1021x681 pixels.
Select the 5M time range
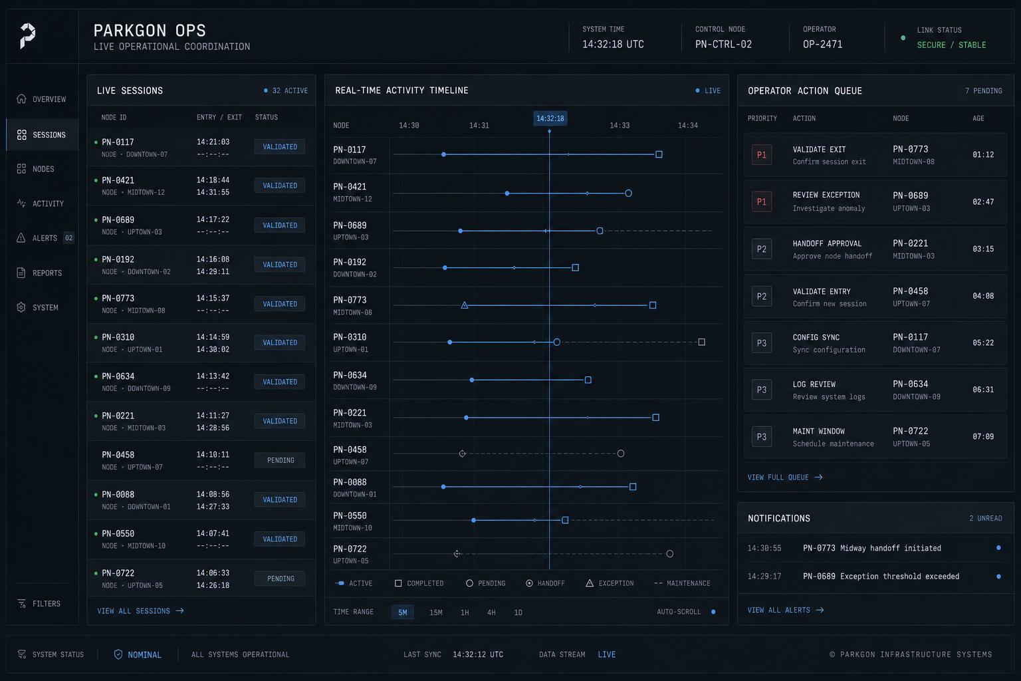point(403,613)
